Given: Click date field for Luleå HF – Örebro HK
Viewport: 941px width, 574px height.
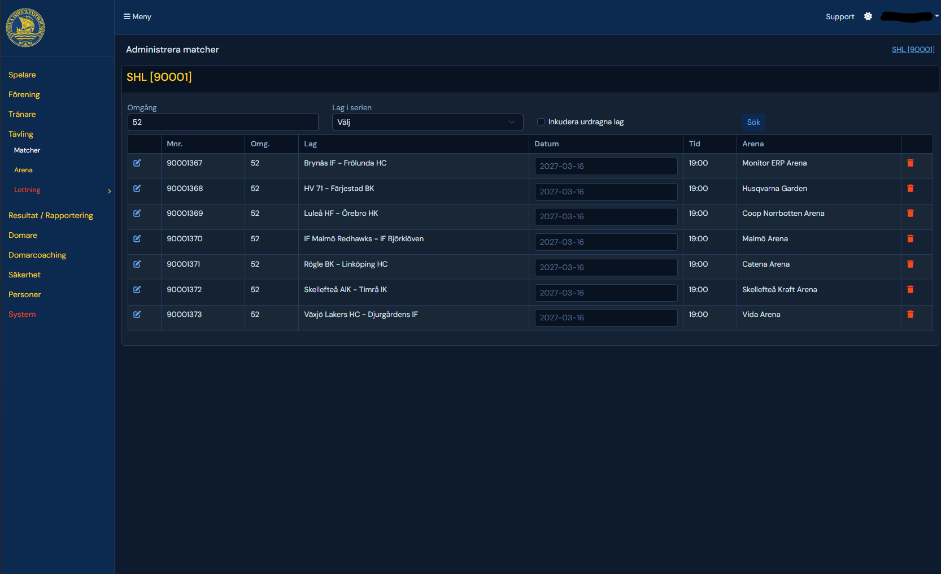Looking at the screenshot, I should [x=606, y=216].
